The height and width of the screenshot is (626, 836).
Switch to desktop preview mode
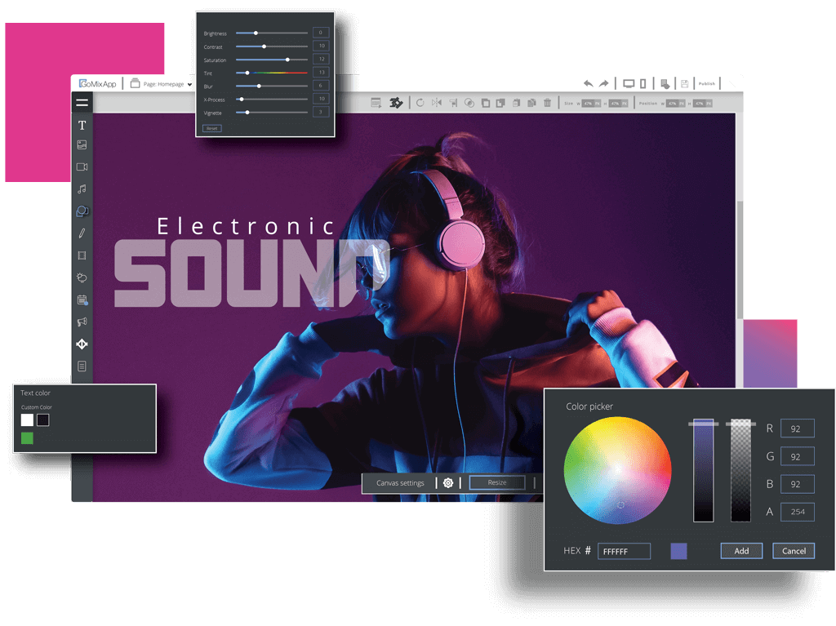629,83
